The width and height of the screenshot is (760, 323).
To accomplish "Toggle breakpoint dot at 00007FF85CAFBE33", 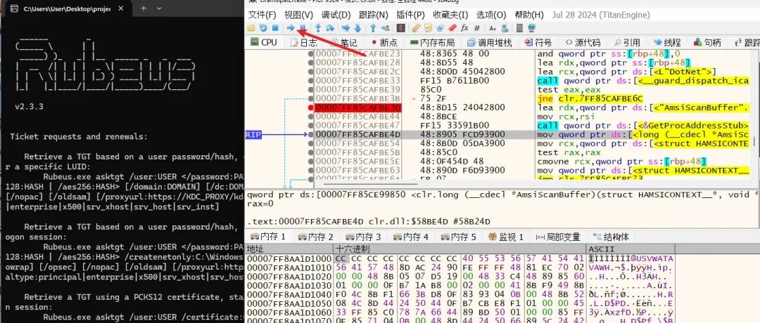I will (311, 80).
